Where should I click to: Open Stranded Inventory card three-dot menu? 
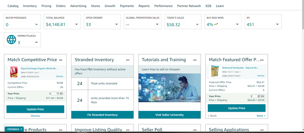click(128, 60)
